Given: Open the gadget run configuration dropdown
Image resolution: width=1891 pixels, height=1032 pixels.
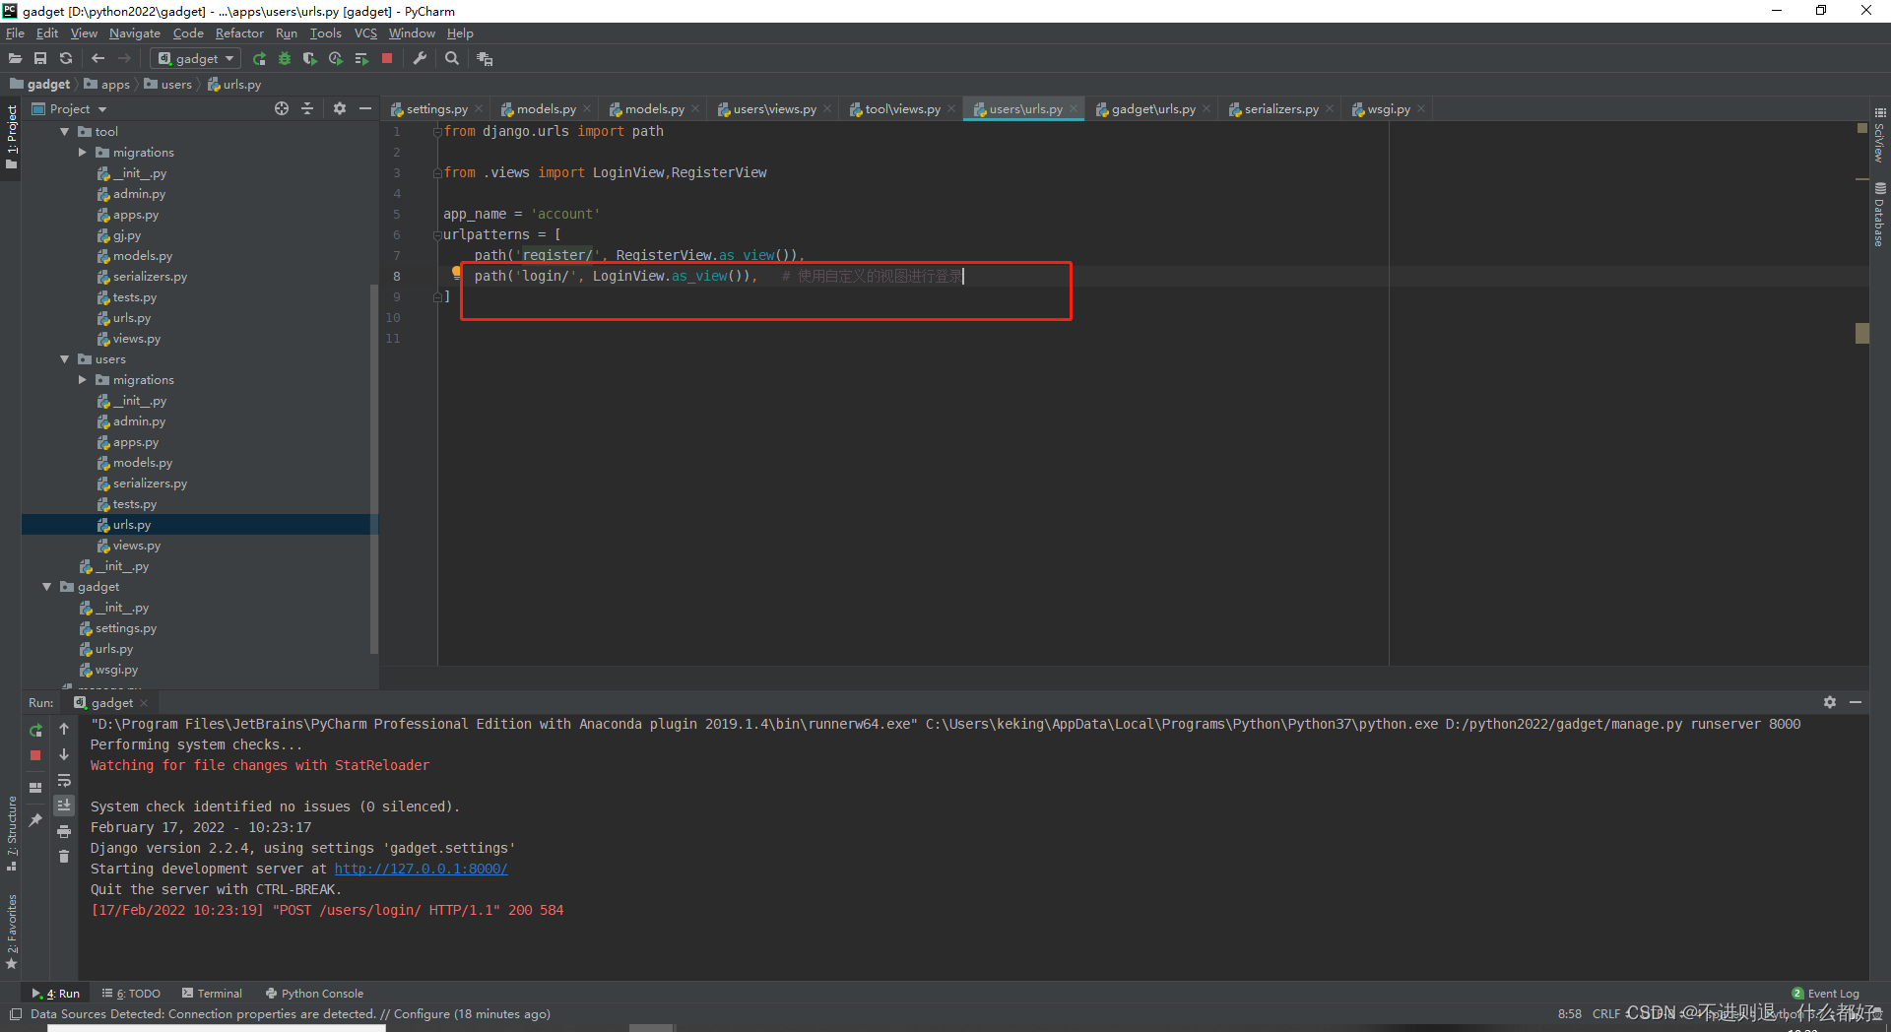Looking at the screenshot, I should (x=197, y=59).
